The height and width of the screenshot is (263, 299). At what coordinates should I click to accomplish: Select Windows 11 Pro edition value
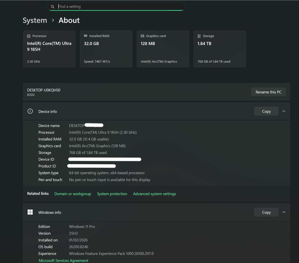pos(82,227)
